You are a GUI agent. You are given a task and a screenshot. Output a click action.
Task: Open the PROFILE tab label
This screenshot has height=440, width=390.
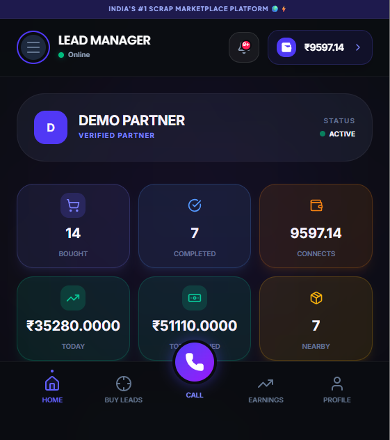coord(336,400)
